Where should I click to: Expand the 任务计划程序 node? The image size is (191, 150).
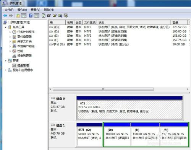click(10, 32)
